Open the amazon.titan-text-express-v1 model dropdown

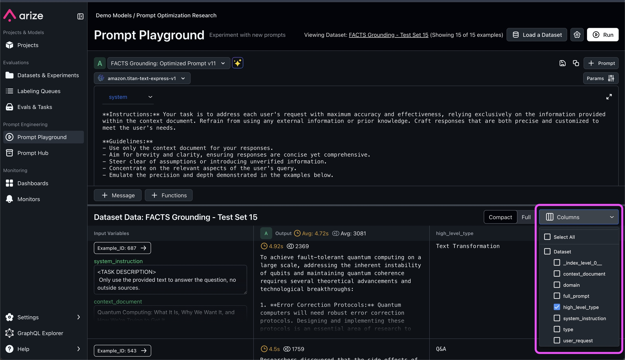coord(142,78)
